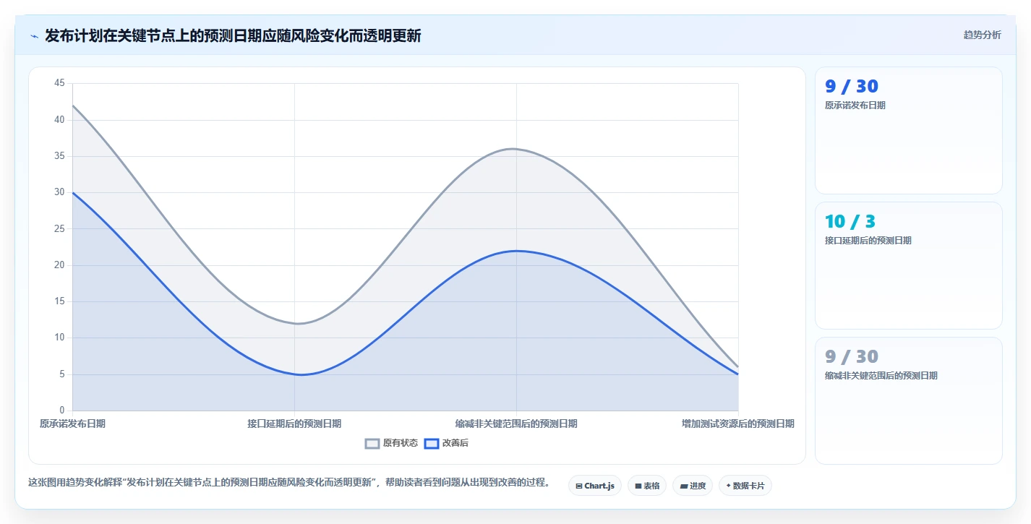Click the caption text below the chart
The height and width of the screenshot is (524, 1031).
coord(288,482)
